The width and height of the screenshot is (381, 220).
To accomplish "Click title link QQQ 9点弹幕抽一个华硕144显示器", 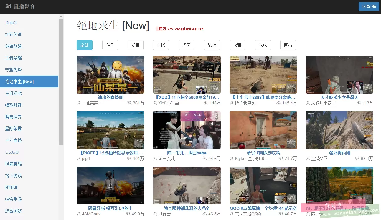I will (x=263, y=208).
